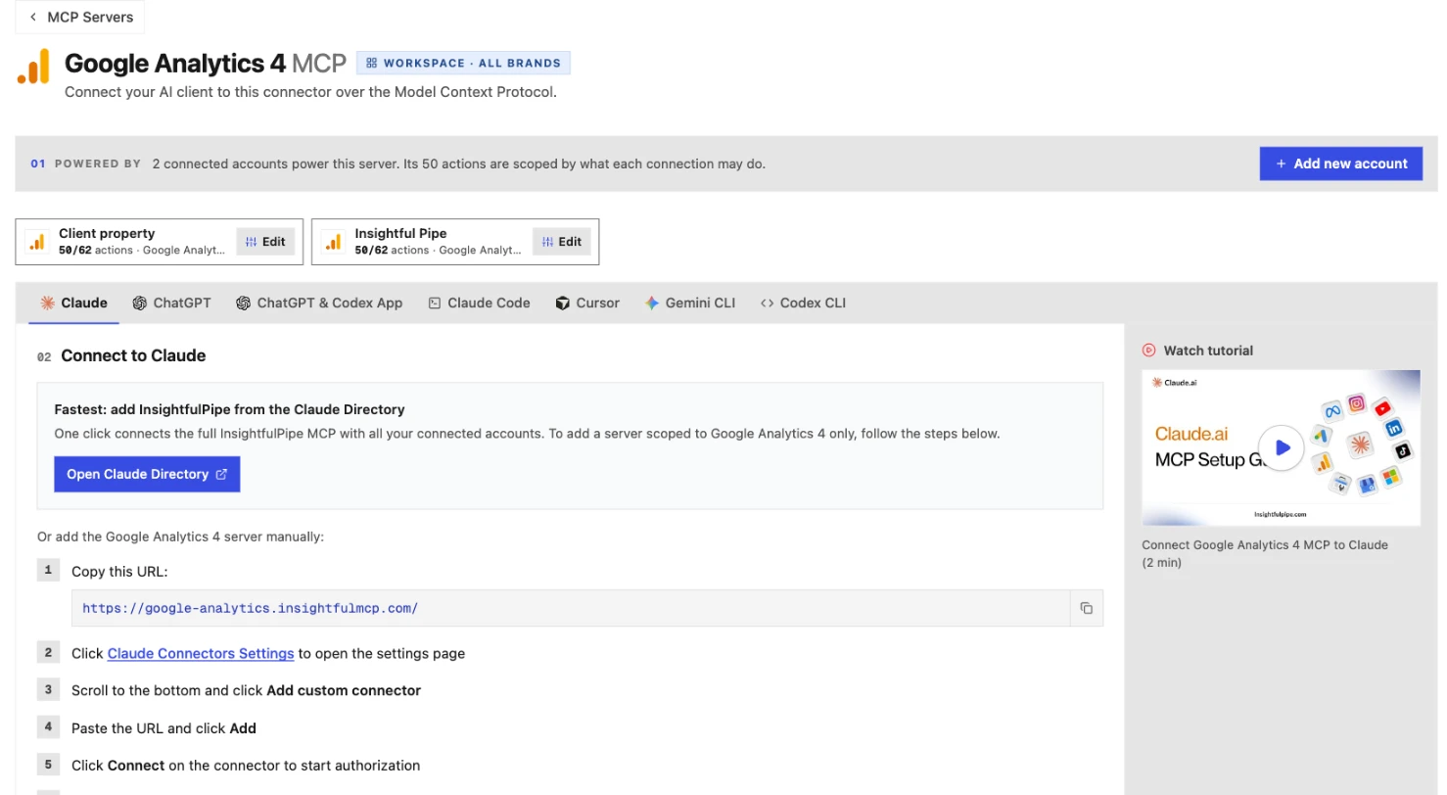Copy the MCP server URL with copy icon
The width and height of the screenshot is (1447, 795).
(x=1086, y=608)
